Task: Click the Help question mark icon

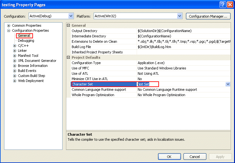Action: (x=223, y=5)
